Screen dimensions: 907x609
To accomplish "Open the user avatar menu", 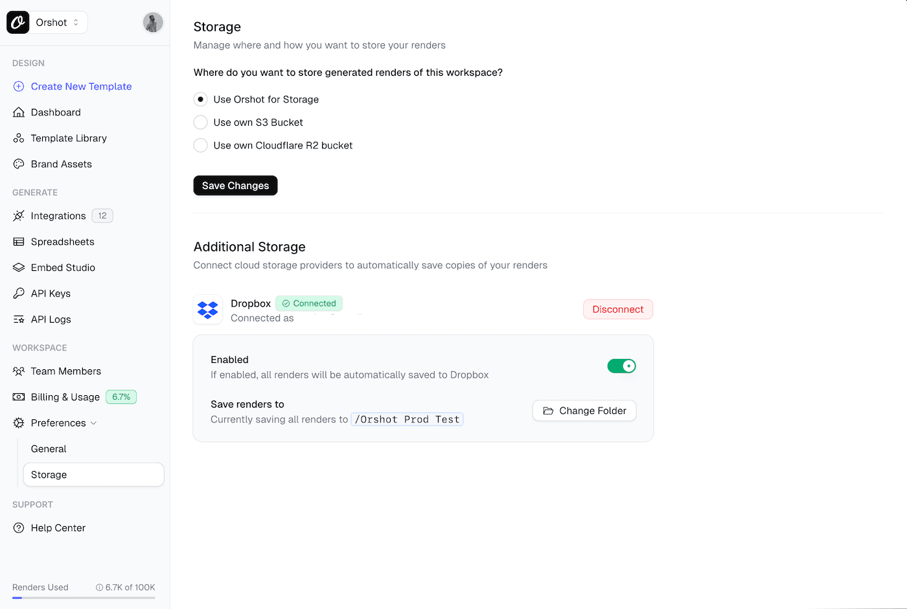I will tap(153, 23).
